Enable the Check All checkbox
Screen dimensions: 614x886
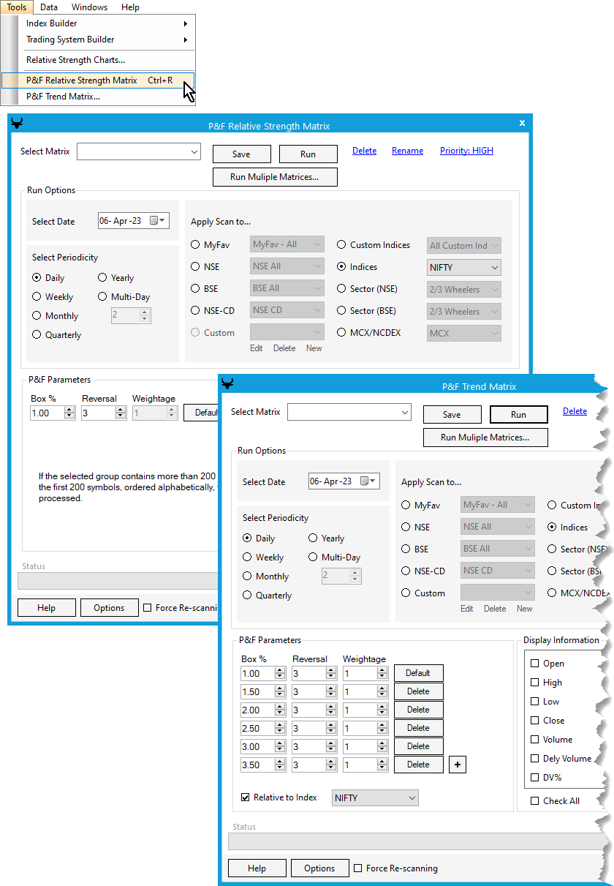point(535,801)
